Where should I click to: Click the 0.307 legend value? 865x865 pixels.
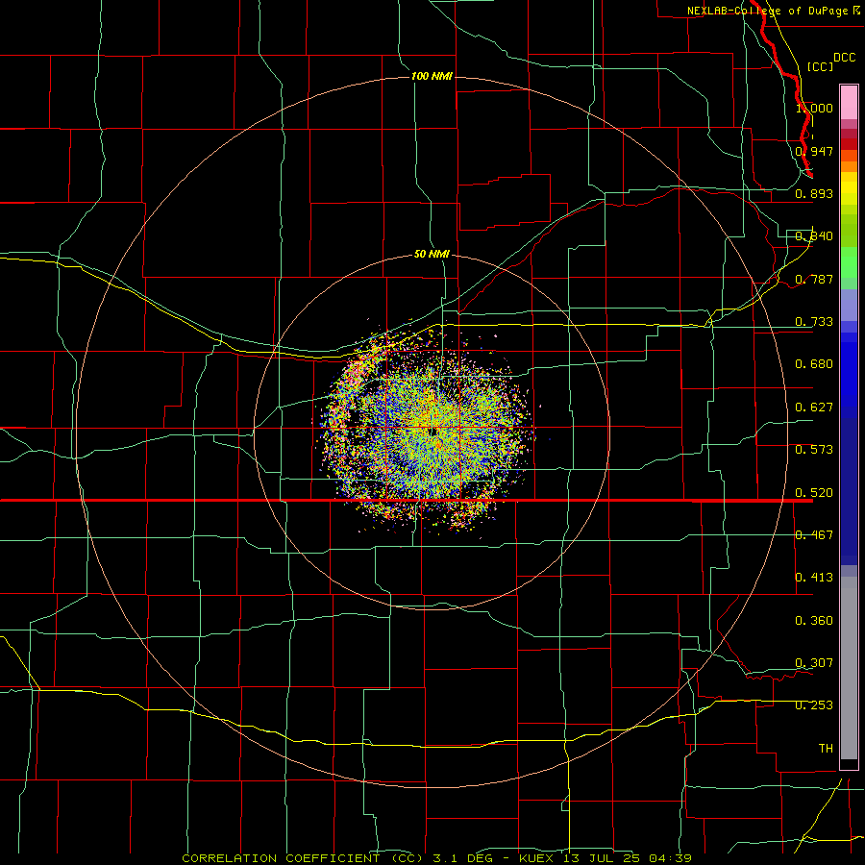tap(814, 663)
